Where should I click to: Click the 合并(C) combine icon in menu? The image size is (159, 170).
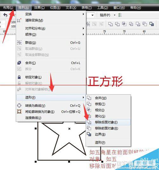pyautogui.click(x=19, y=63)
